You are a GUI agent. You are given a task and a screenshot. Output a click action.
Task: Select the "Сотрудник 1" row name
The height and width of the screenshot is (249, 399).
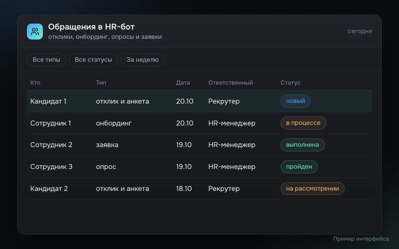coord(51,123)
